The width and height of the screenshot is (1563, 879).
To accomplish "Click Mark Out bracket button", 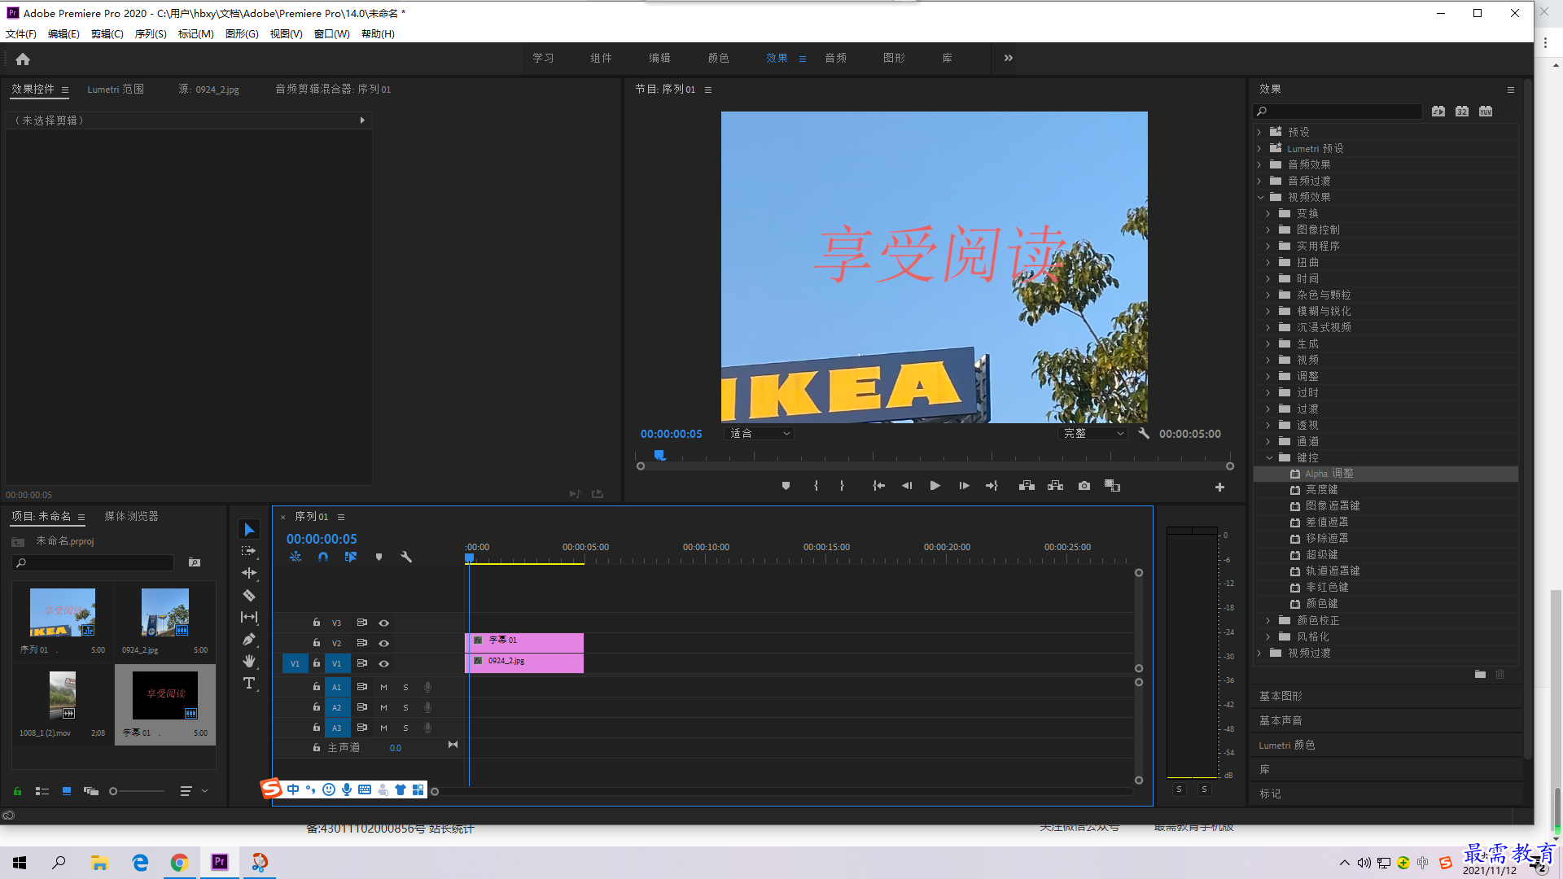I will pos(842,486).
